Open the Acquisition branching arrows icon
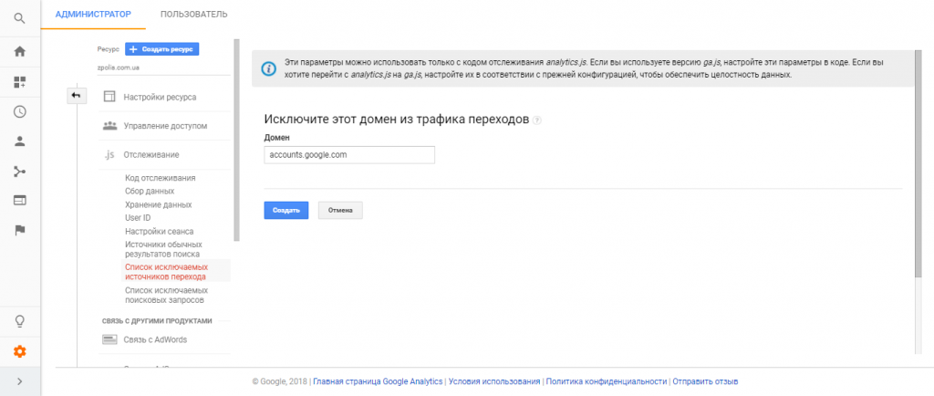Image resolution: width=934 pixels, height=396 pixels. pyautogui.click(x=19, y=171)
